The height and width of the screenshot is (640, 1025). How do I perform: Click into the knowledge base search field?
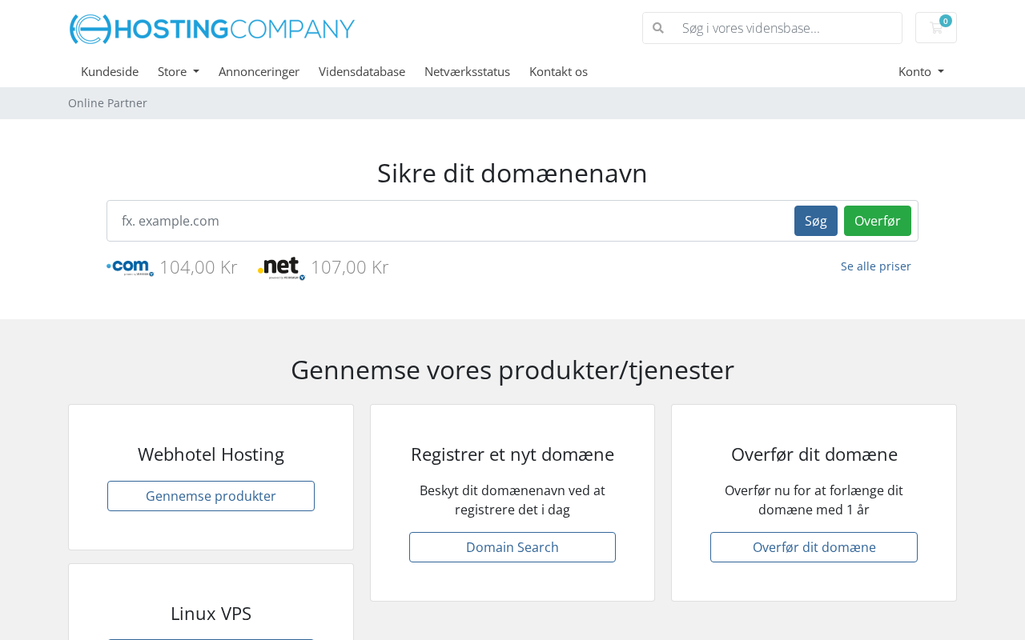785,28
